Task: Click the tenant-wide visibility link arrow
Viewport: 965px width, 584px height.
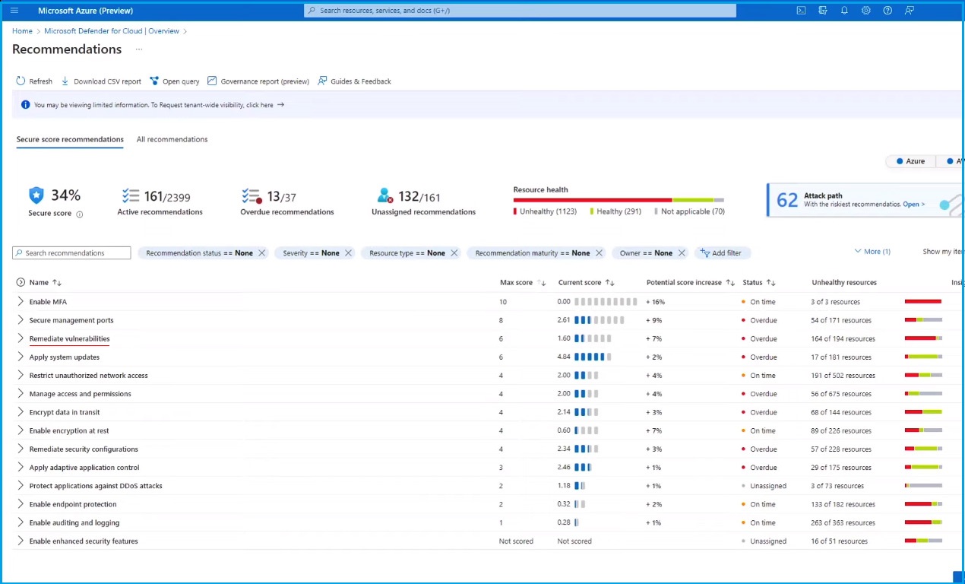Action: (280, 105)
